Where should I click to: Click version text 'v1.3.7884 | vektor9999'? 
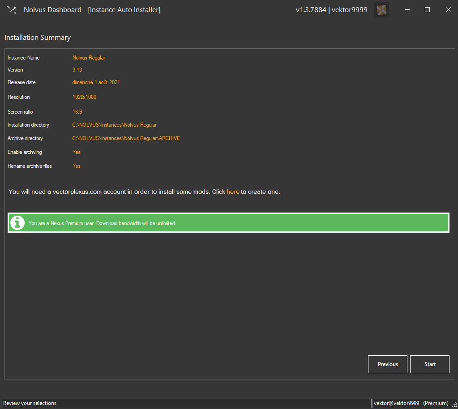pos(332,10)
